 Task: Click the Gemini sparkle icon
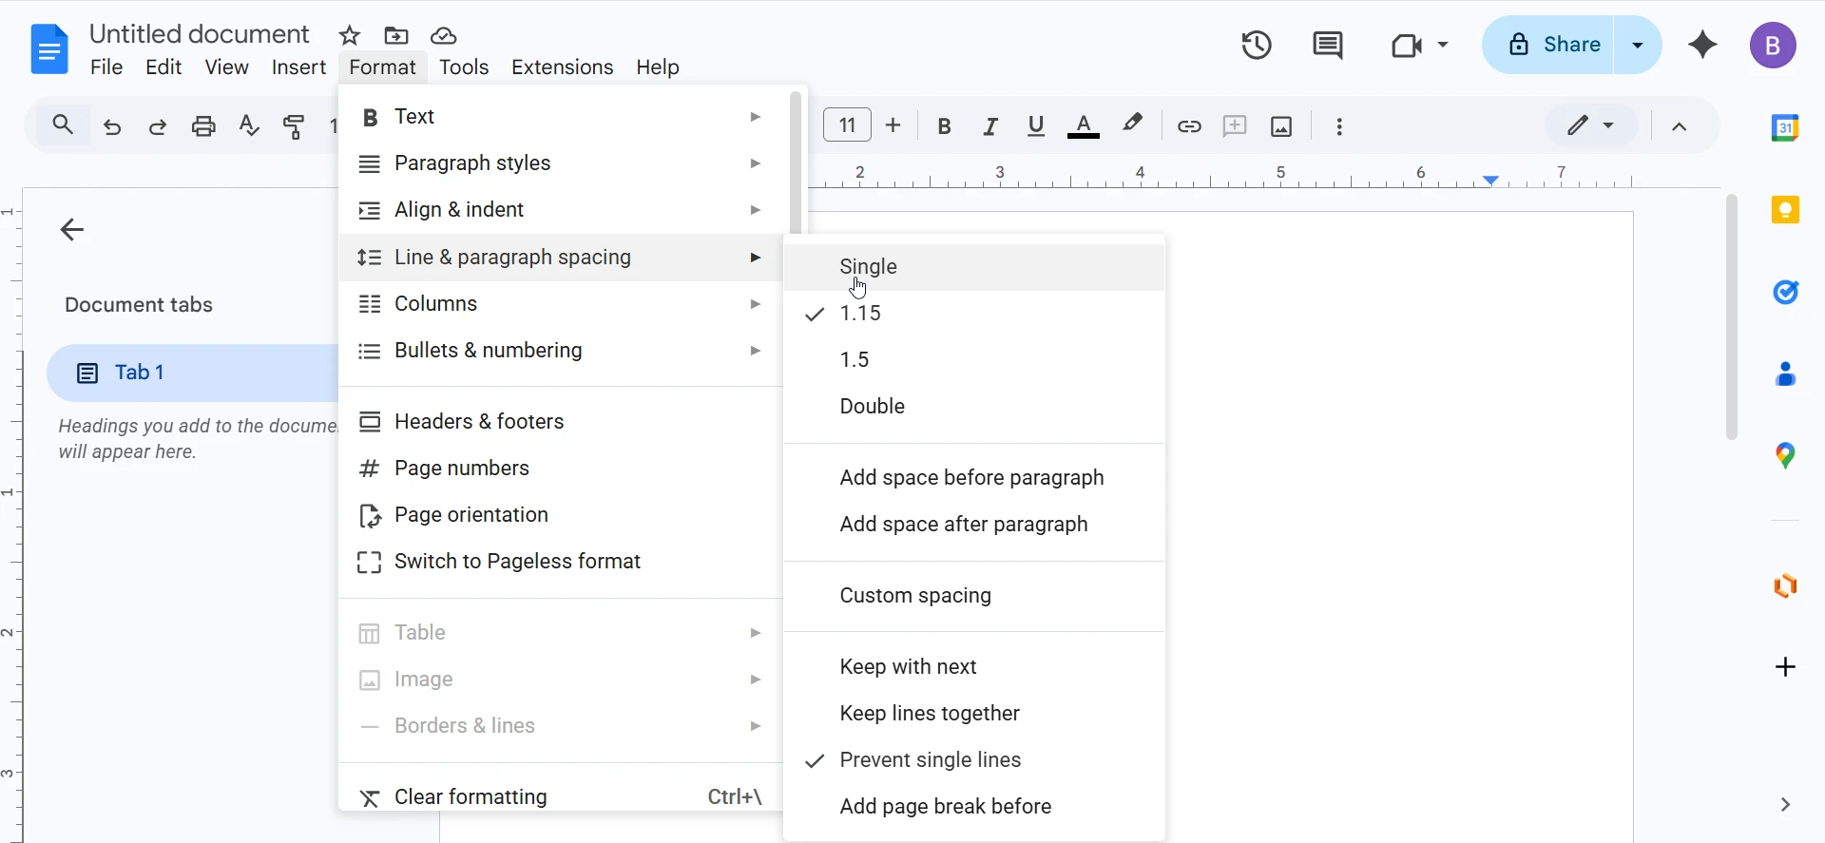click(x=1702, y=45)
